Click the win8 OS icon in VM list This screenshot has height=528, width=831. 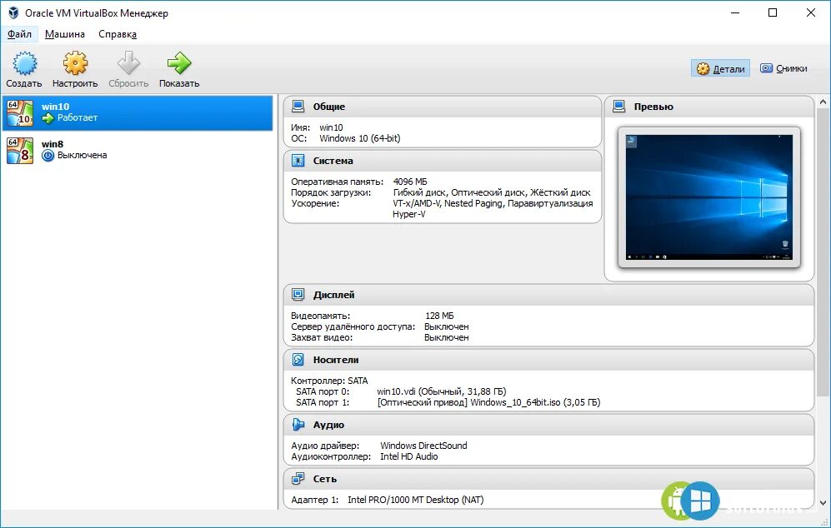tap(20, 151)
